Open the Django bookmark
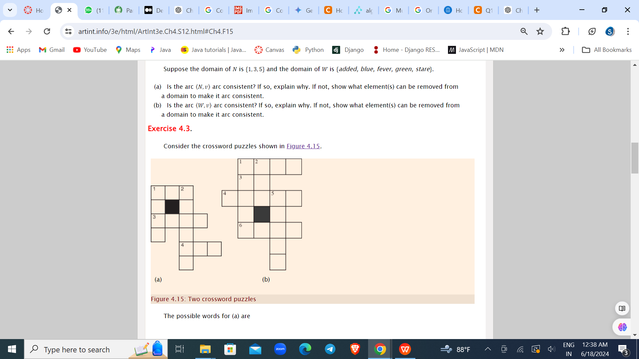Viewport: 639px width, 359px height. click(348, 50)
